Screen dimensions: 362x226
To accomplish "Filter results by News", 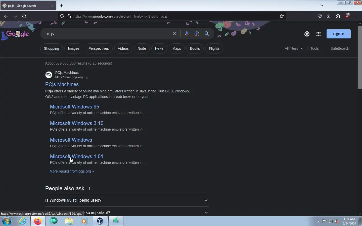I will pyautogui.click(x=159, y=48).
